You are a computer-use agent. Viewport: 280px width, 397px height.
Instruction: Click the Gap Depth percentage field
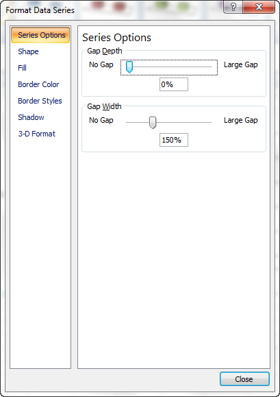click(x=174, y=84)
